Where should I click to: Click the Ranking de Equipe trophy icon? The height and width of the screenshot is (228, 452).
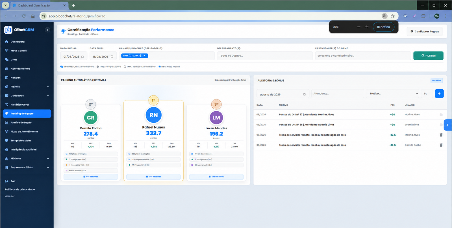(x=7, y=114)
